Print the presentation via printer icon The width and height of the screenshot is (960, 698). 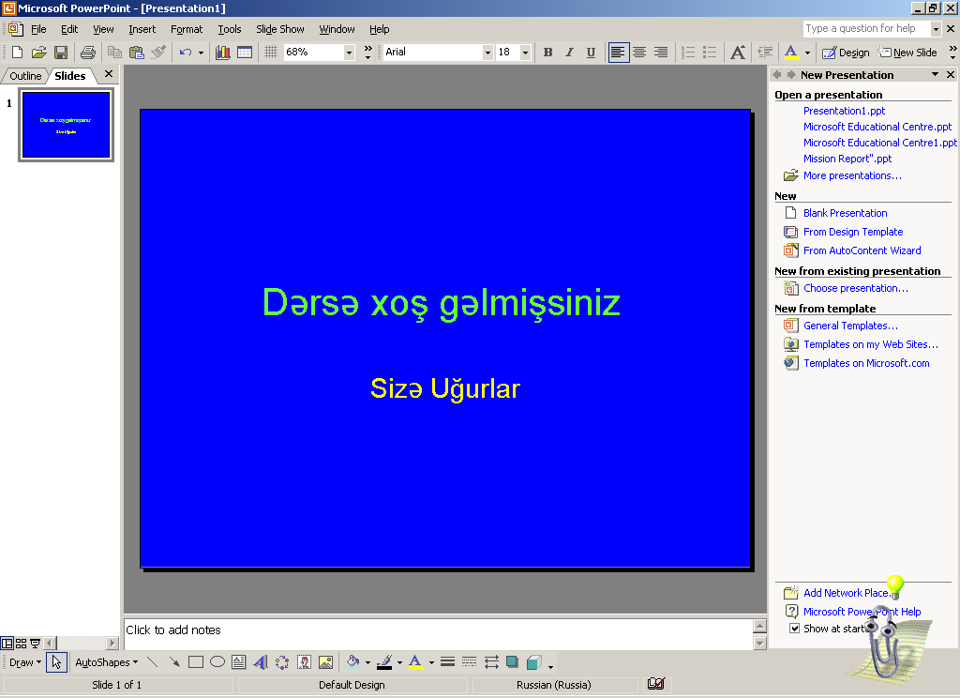pos(88,53)
